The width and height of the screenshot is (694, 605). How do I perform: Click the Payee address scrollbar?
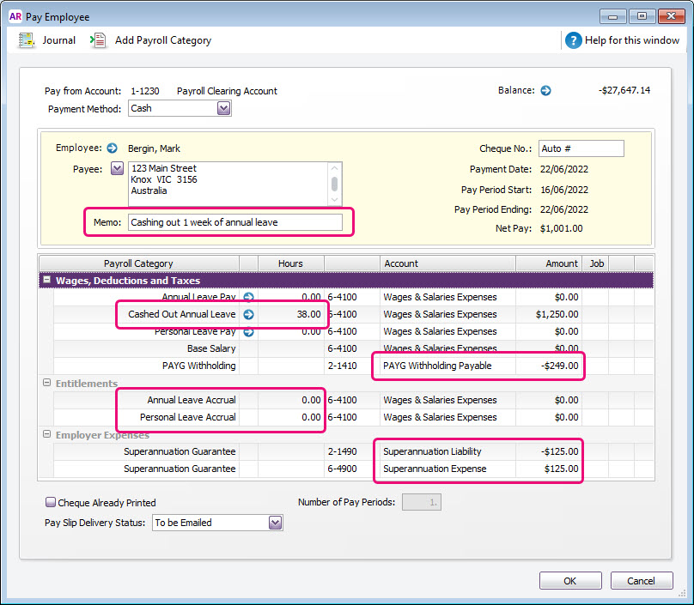(335, 184)
